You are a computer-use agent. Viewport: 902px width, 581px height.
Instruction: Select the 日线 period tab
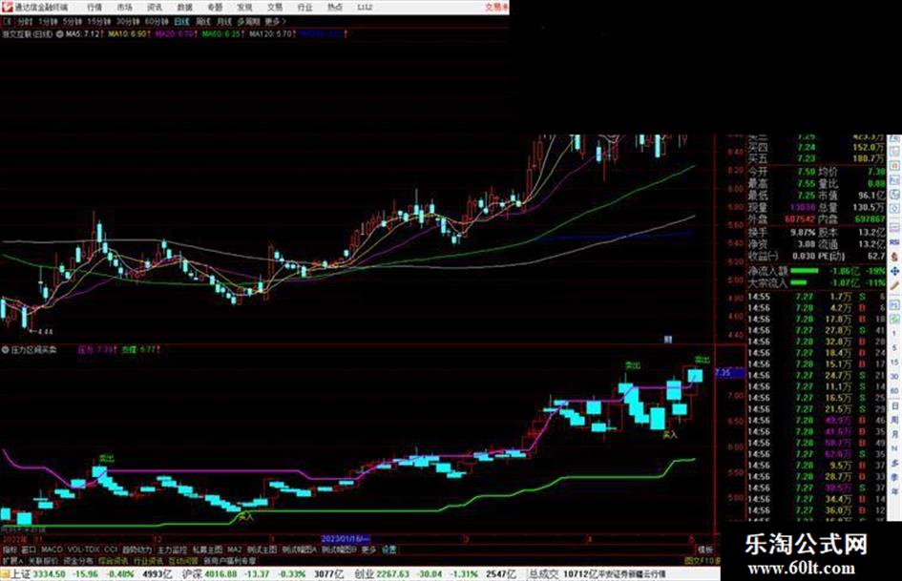point(181,21)
